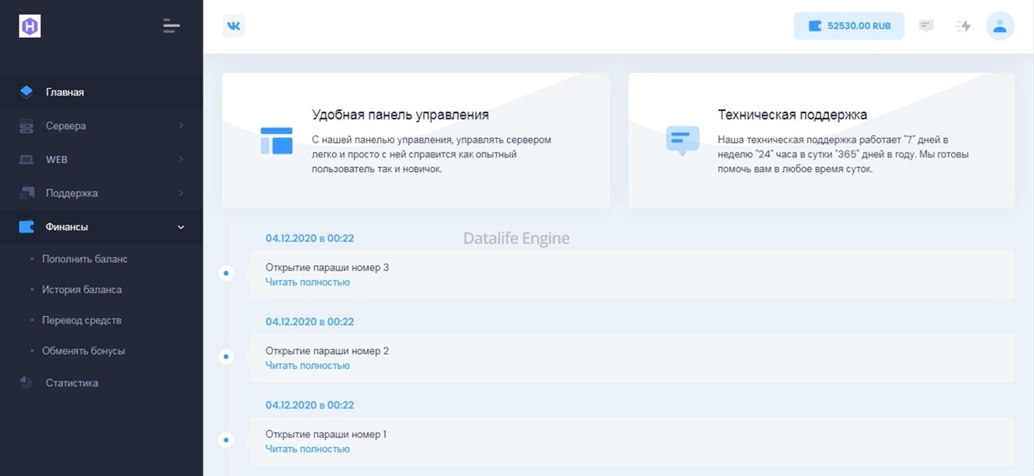Read full news 'Открытие параши номер 2'
The image size is (1034, 476).
tap(308, 365)
